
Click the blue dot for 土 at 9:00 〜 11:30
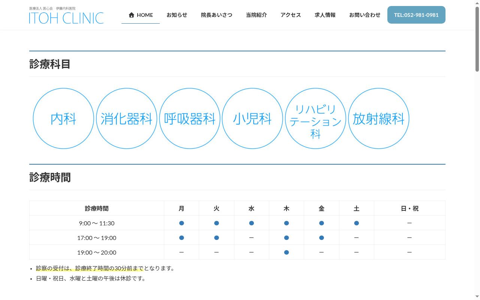[357, 223]
